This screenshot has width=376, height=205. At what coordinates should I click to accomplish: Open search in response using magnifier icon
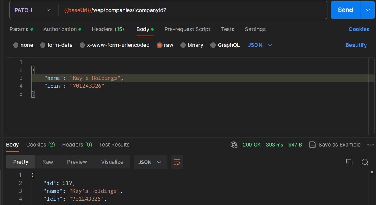point(365,162)
